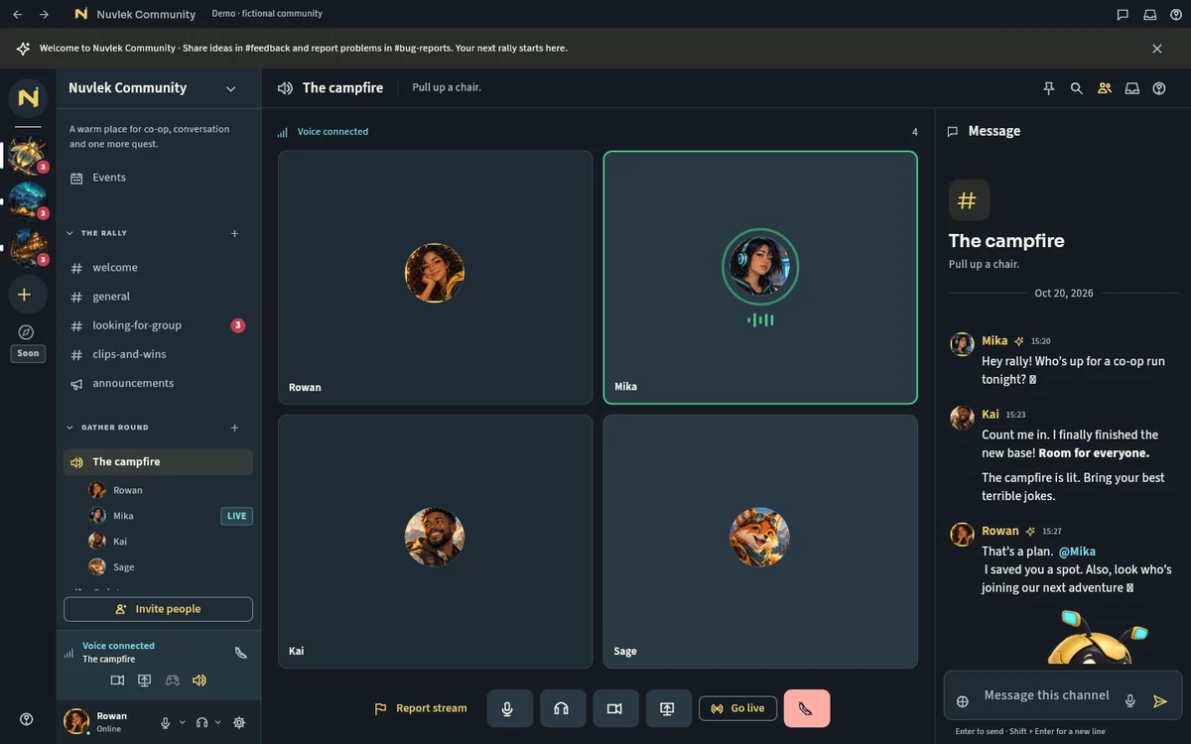Screen dimensions: 1191x744
Task: Open the welcome channel
Action: (159, 268)
